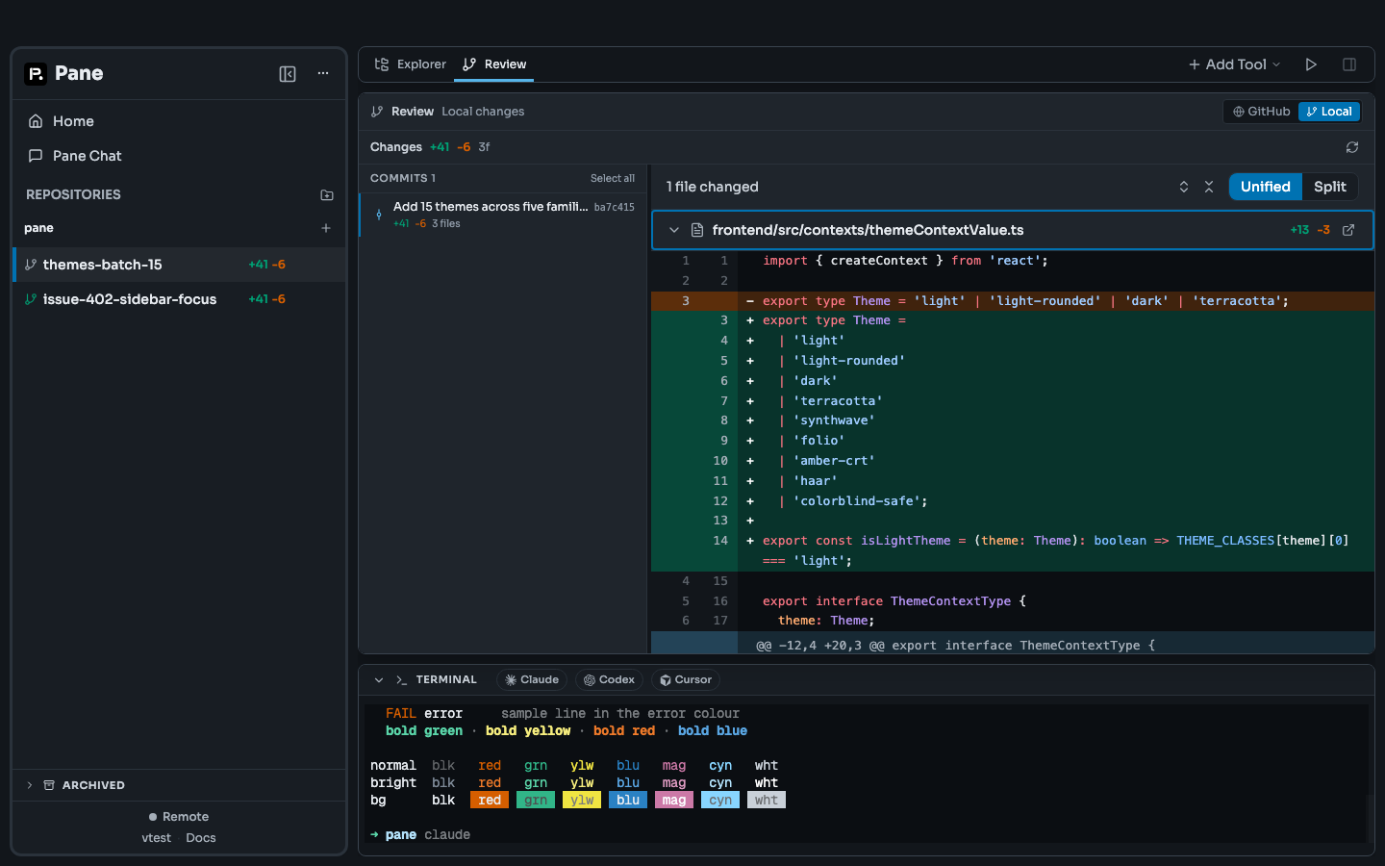
Task: Click the file icon beside themeContextValue.ts
Action: pos(697,230)
